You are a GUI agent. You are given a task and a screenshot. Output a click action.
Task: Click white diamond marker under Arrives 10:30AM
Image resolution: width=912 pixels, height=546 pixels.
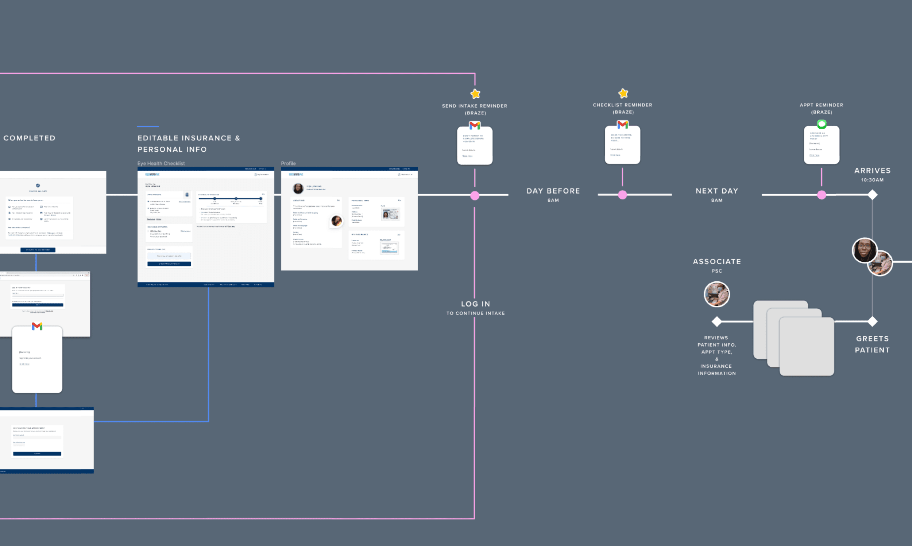[872, 195]
